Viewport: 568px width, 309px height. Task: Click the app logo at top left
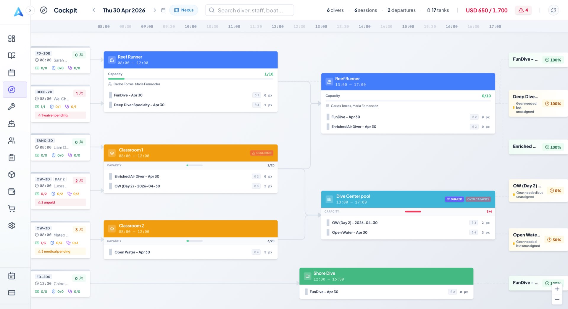(x=18, y=11)
